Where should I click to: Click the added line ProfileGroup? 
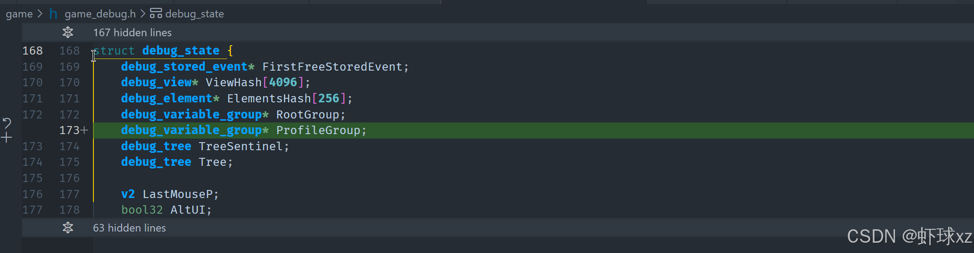pyautogui.click(x=244, y=131)
